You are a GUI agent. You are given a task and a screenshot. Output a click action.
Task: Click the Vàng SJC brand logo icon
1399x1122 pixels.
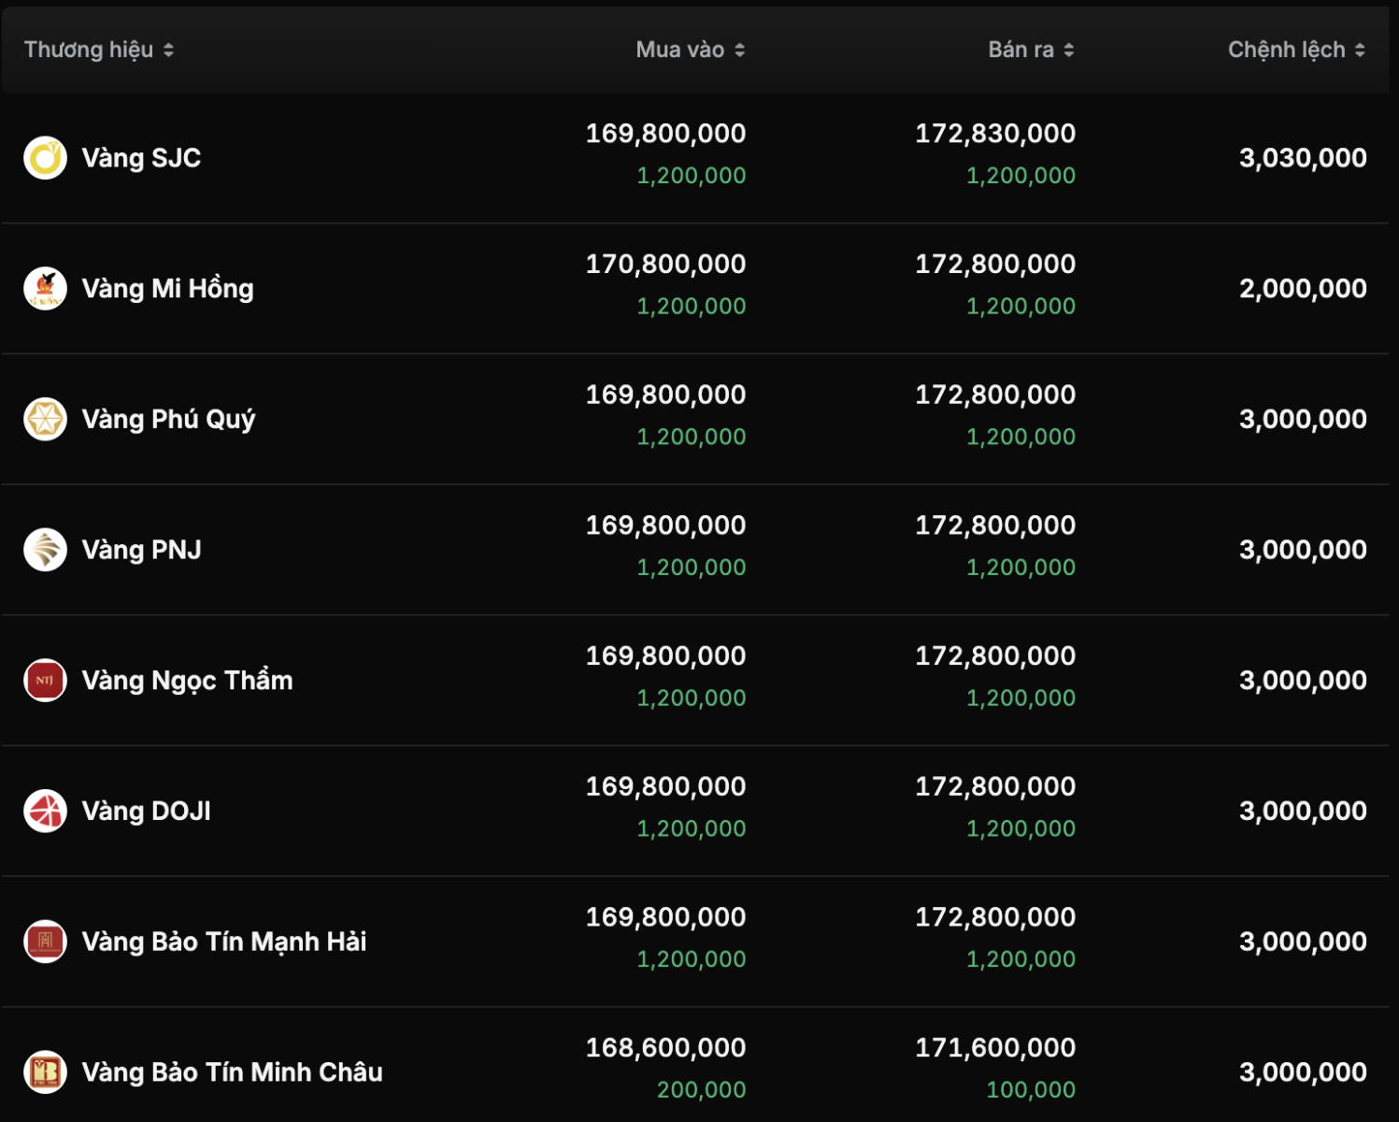45,158
